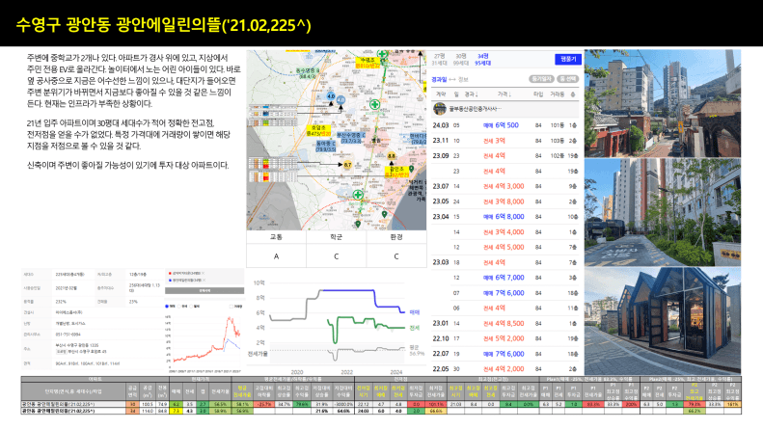Switch to the 정보 view
763x429 pixels.
[x=463, y=79]
